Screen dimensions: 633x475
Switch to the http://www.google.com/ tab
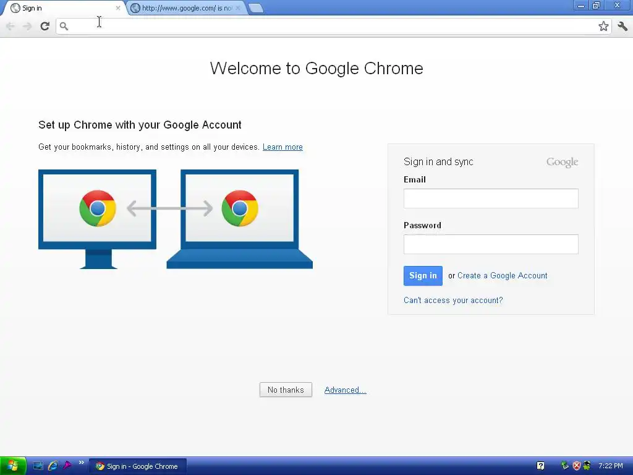pyautogui.click(x=187, y=8)
